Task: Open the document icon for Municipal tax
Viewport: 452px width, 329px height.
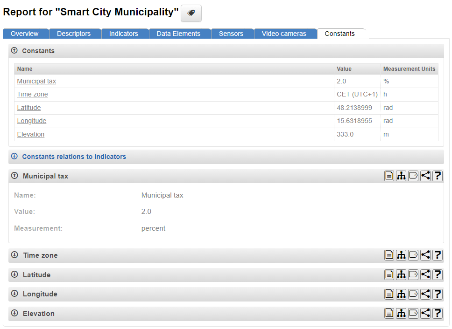Action: [x=389, y=176]
